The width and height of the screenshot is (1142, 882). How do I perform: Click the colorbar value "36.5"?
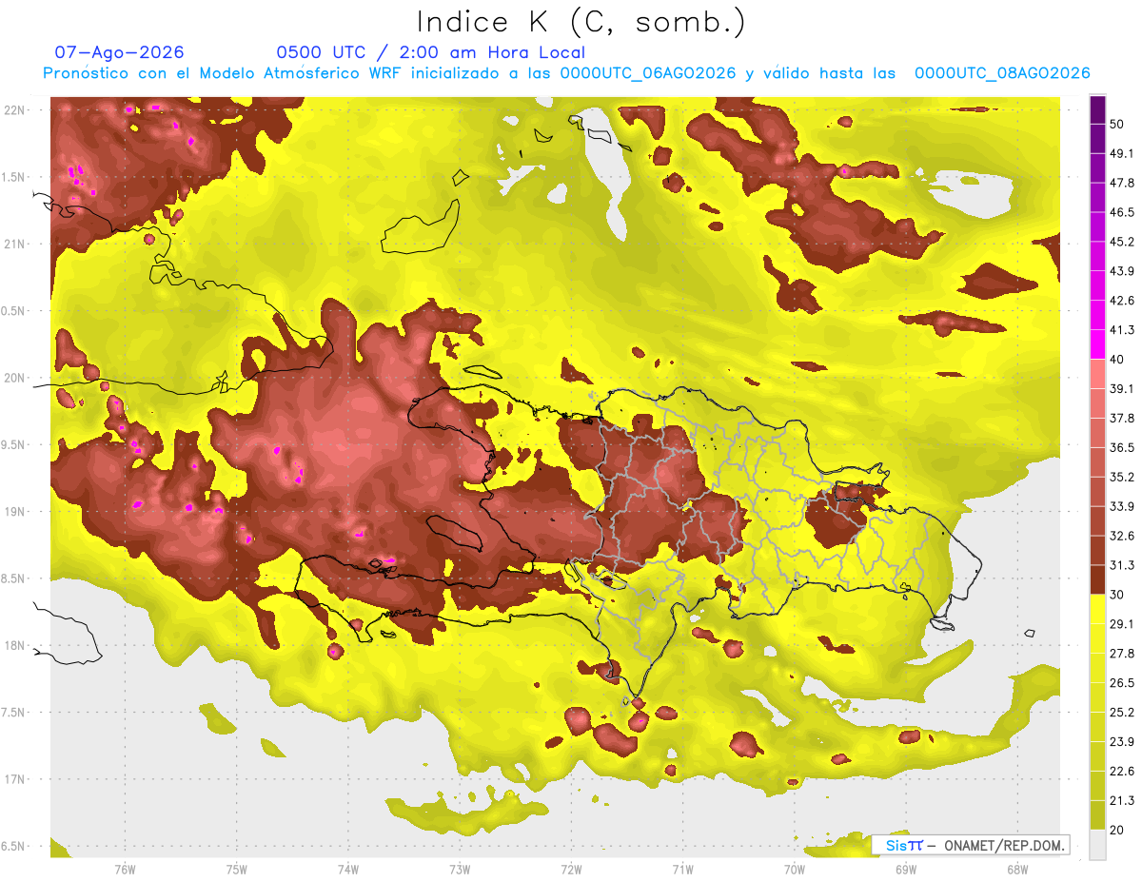click(x=1122, y=447)
